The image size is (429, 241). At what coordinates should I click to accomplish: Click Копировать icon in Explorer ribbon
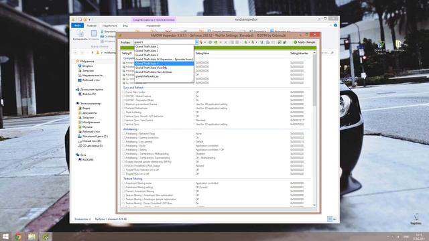coord(80,35)
